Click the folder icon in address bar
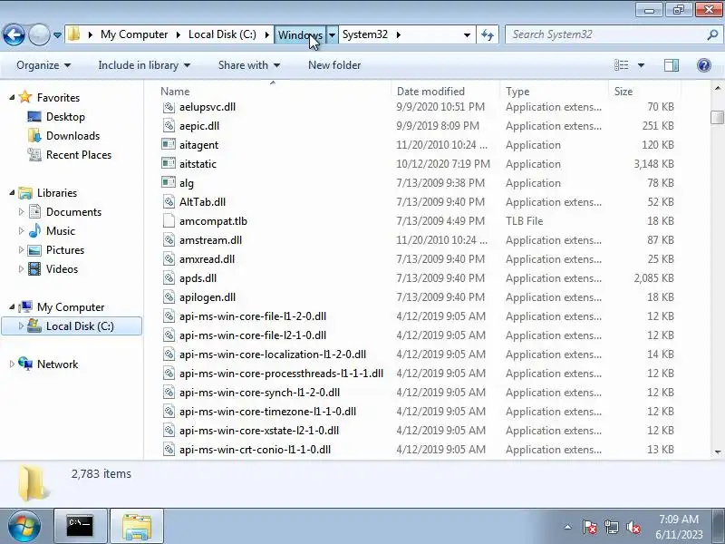This screenshot has width=725, height=544. pyautogui.click(x=74, y=34)
